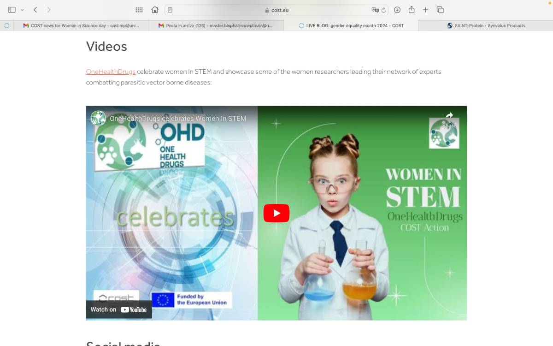Click Watch on YouTube
This screenshot has width=553, height=346.
(x=119, y=310)
